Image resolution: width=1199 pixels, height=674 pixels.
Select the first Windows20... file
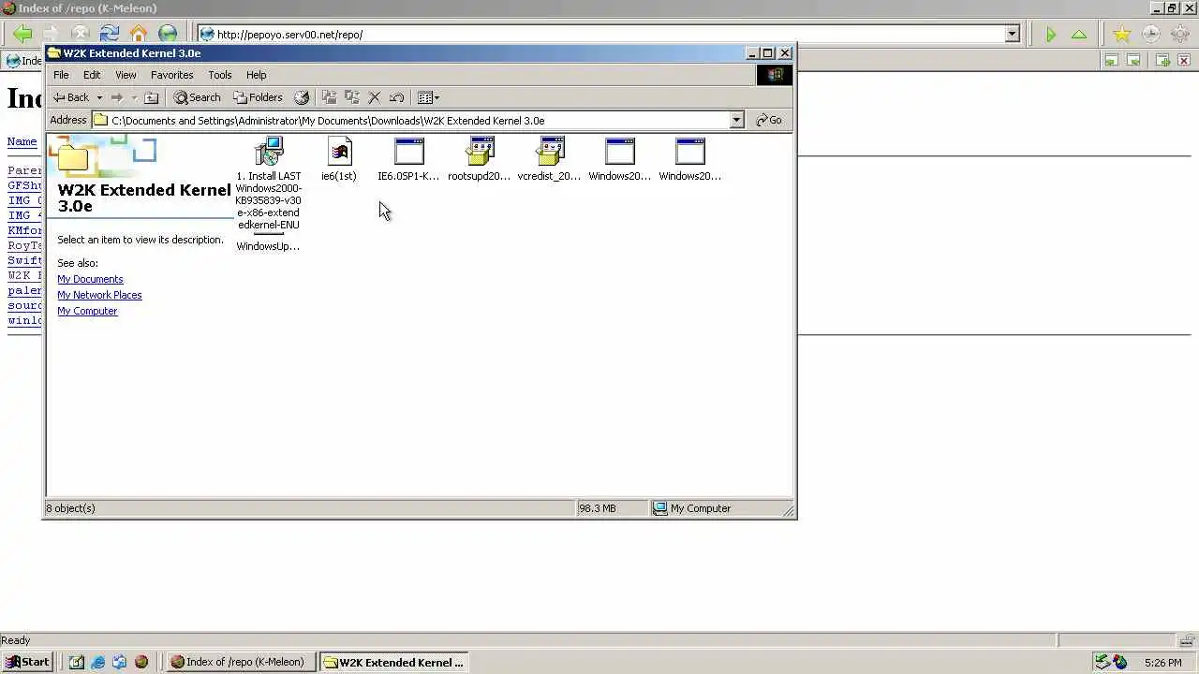tap(620, 159)
